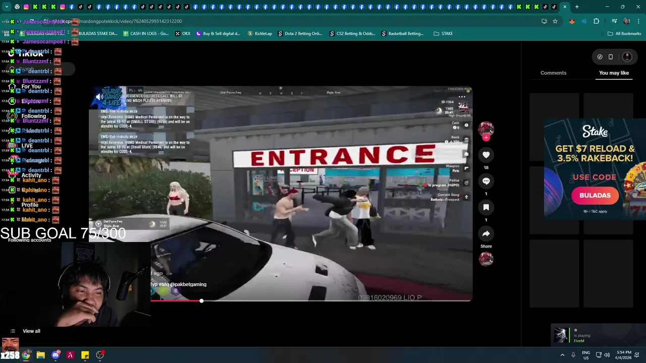Open the video comments bubble icon
The width and height of the screenshot is (646, 363).
click(486, 181)
